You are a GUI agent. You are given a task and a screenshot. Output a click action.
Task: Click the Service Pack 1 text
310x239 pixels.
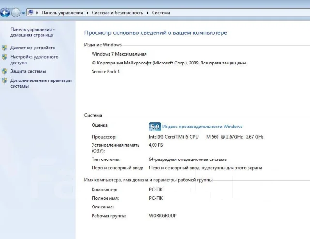106,72
